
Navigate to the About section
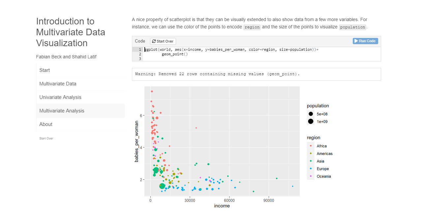46,124
